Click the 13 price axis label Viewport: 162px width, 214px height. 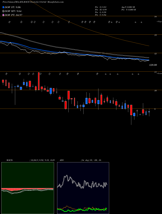[155, 35]
